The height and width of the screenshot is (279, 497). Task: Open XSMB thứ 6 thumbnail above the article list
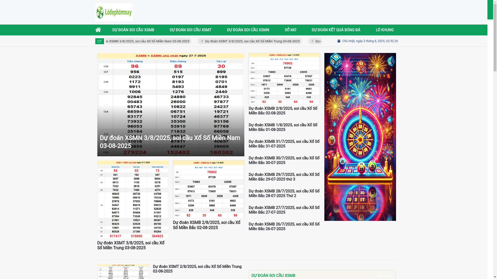tap(284, 79)
